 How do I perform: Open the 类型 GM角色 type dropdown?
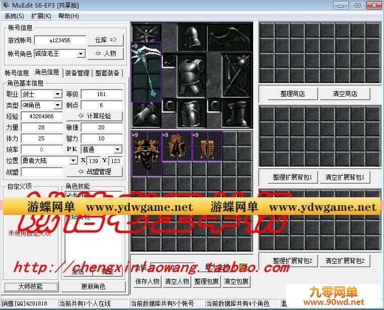click(57, 105)
